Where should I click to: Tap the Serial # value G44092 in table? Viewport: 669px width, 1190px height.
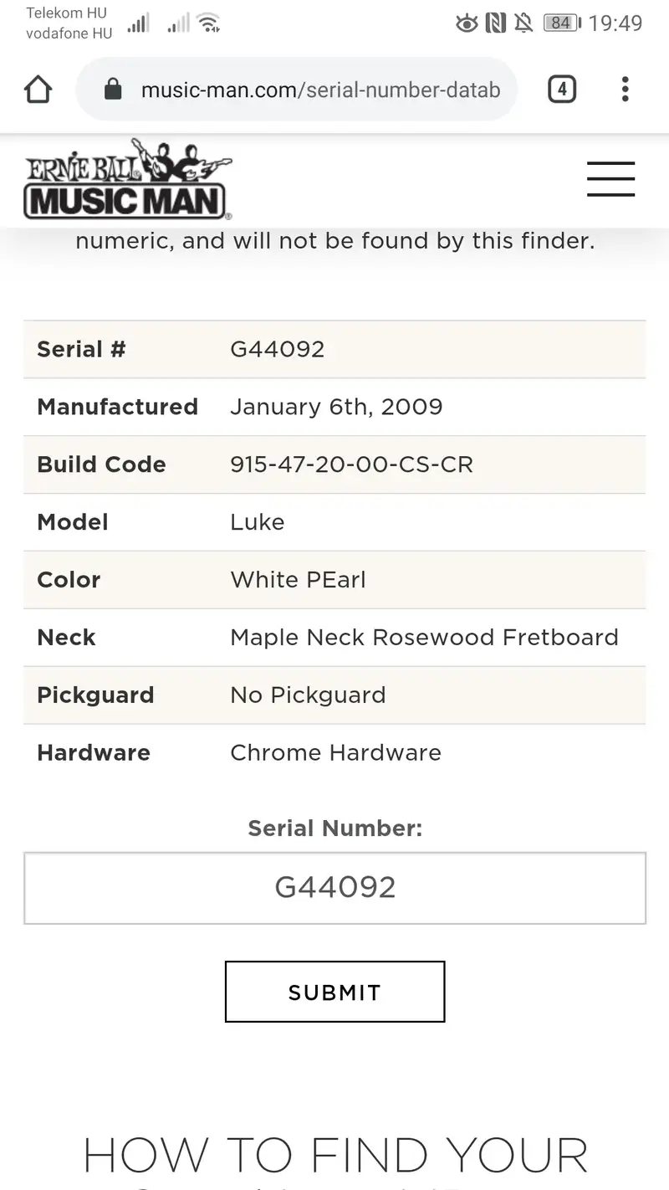click(x=277, y=349)
